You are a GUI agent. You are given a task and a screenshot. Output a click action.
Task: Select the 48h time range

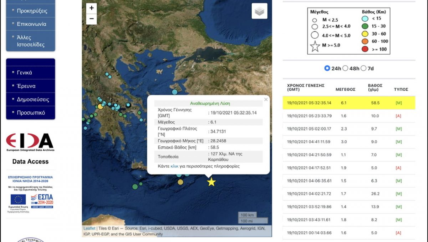tap(345, 68)
